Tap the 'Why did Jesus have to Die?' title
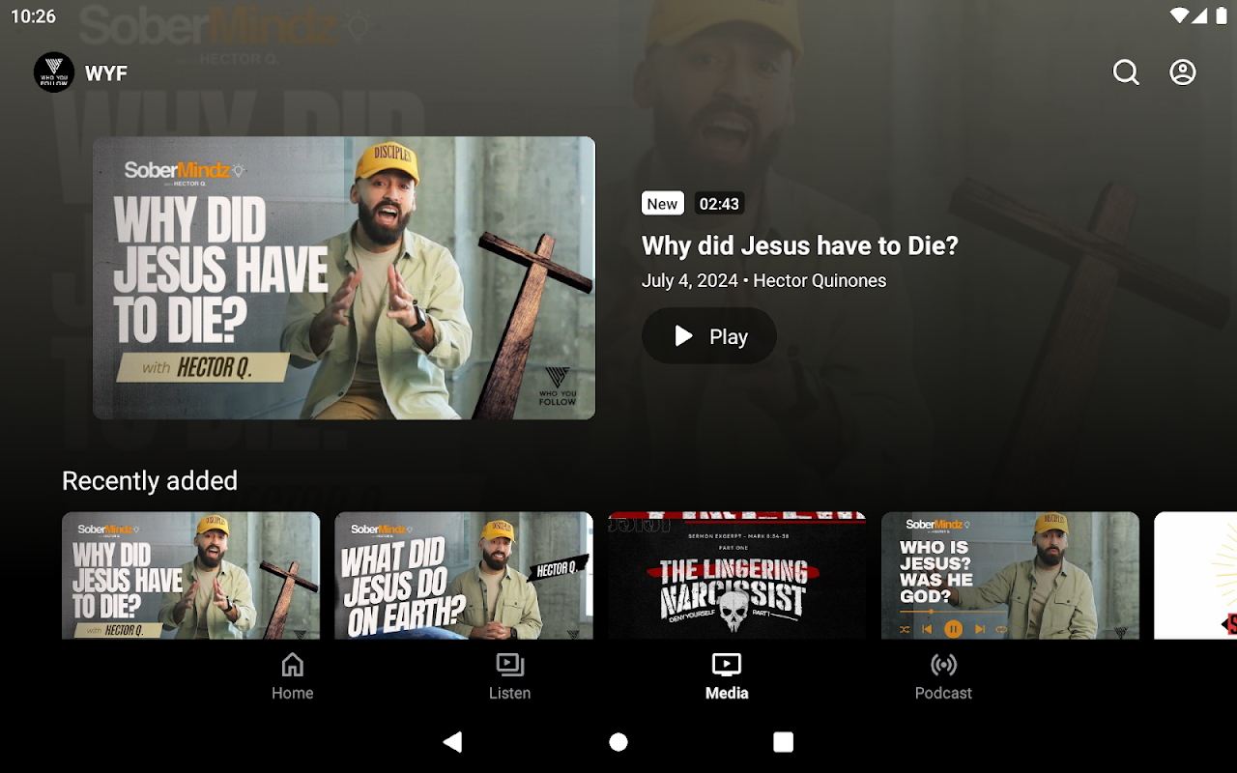Image resolution: width=1237 pixels, height=773 pixels. tap(800, 245)
